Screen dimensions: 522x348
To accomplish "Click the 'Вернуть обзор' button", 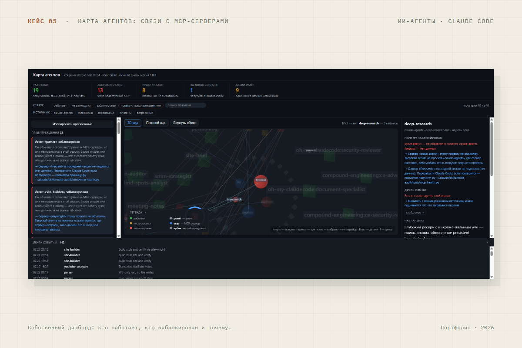I will click(185, 123).
